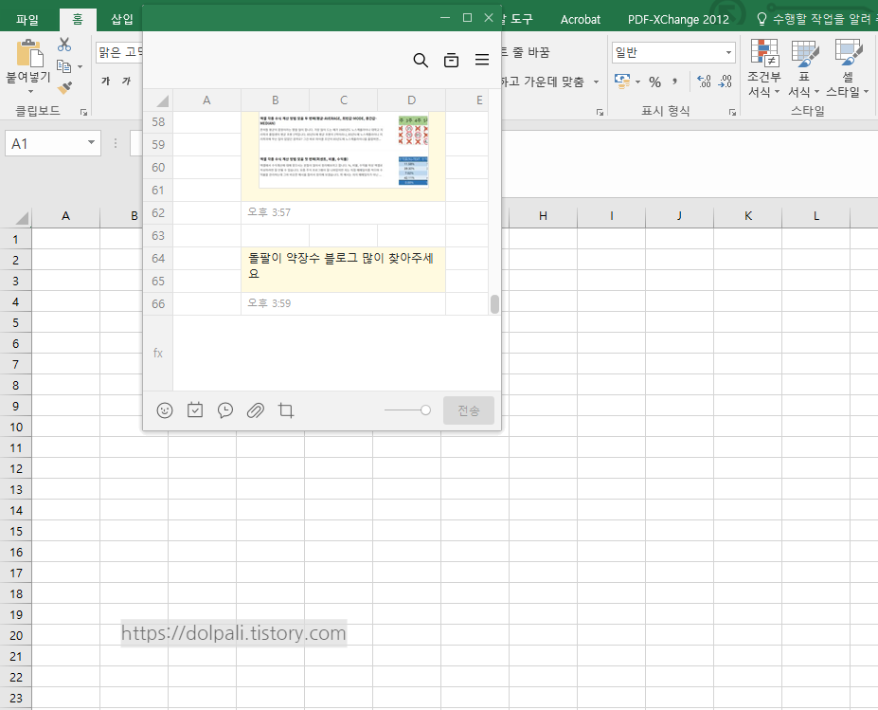The height and width of the screenshot is (710, 878).
Task: Click the calendar schedule icon in chat
Action: point(195,410)
